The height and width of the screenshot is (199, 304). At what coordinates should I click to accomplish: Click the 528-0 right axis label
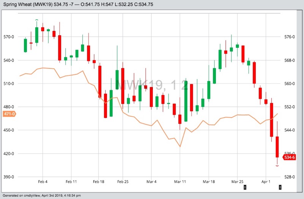(x=289, y=177)
